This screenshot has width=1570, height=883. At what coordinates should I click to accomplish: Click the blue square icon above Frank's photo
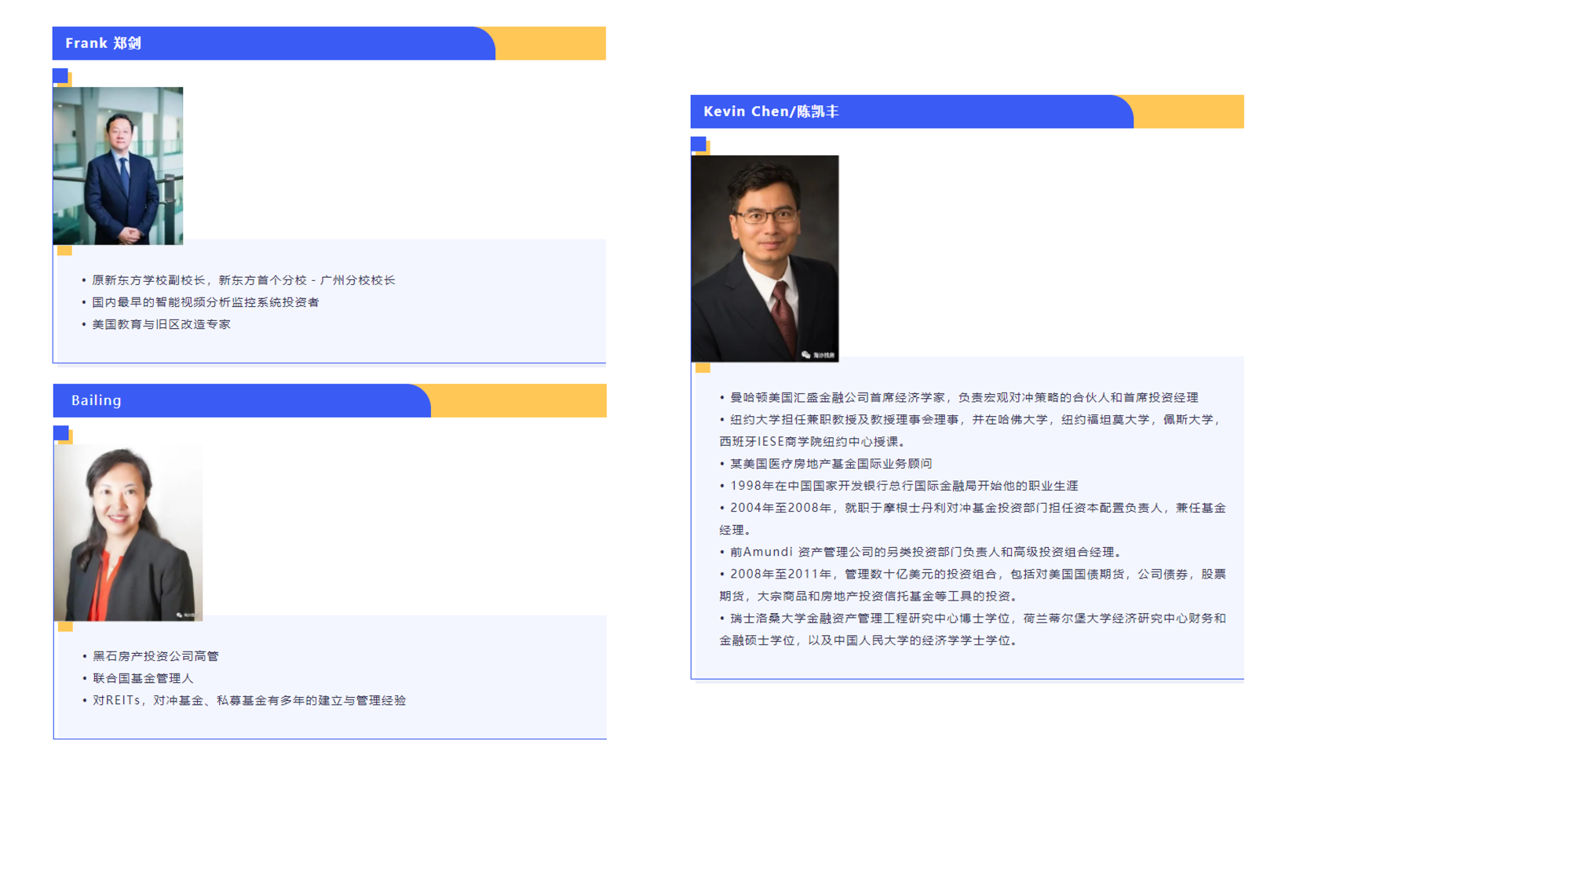tap(60, 75)
